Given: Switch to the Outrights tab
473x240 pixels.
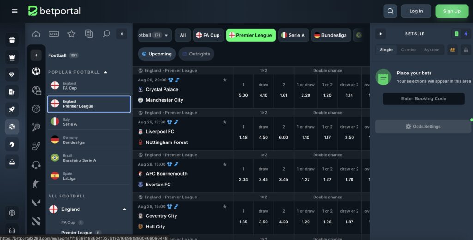Looking at the screenshot, I should click(196, 54).
